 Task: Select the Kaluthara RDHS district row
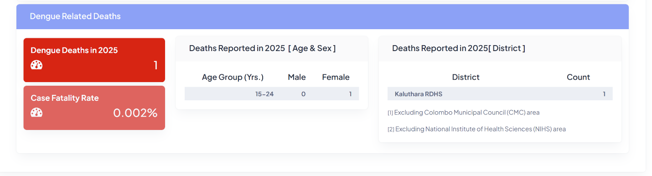(500, 94)
